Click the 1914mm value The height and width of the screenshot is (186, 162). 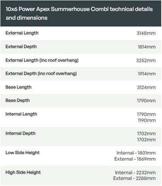pyautogui.click(x=147, y=74)
